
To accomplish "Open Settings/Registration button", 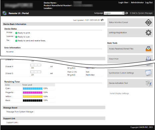I will [x=130, y=33].
